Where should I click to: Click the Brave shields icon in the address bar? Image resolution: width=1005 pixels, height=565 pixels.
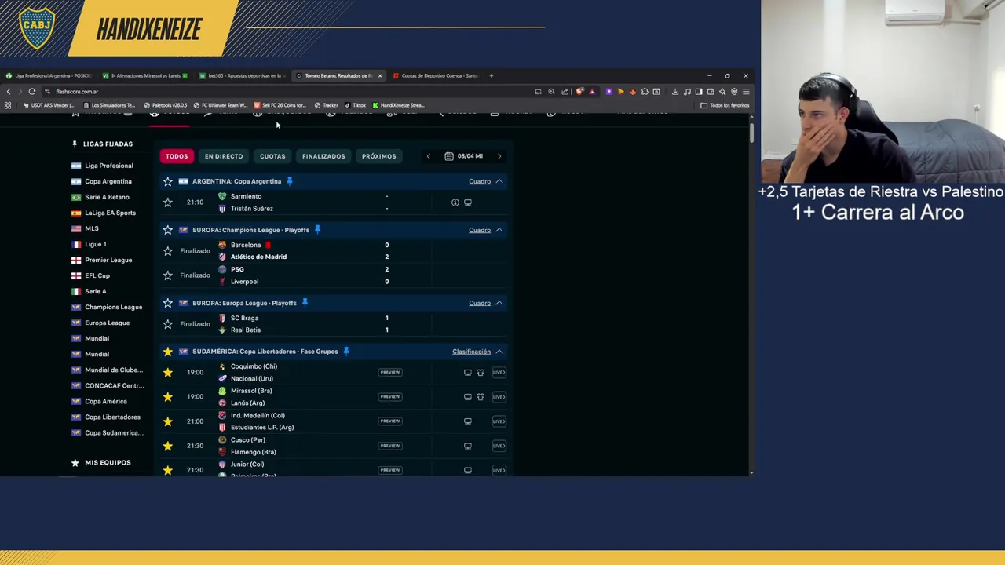pos(579,92)
